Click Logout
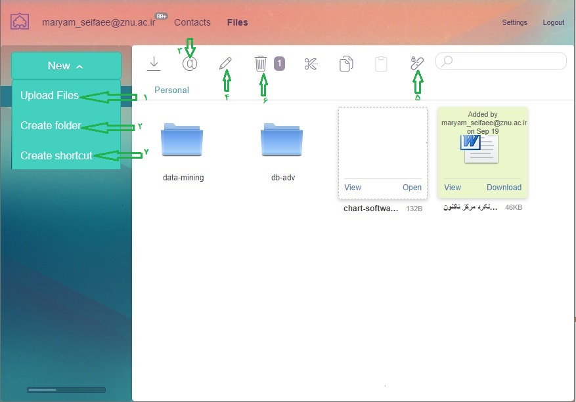 553,22
